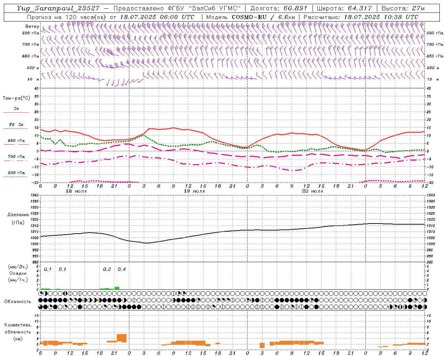Click the tallest green precipitation bar
Image resolution: width=445 pixels, height=356 pixels.
[x=117, y=288]
